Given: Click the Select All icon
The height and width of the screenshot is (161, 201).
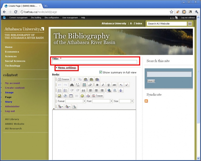Looking at the screenshot, I should point(84,85).
